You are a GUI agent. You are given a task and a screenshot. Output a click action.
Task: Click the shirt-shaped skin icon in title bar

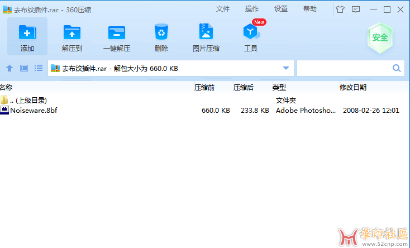(340, 9)
